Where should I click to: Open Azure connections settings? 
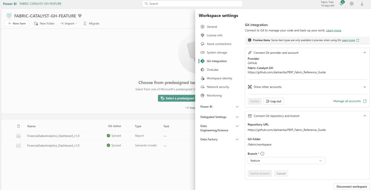(x=219, y=44)
